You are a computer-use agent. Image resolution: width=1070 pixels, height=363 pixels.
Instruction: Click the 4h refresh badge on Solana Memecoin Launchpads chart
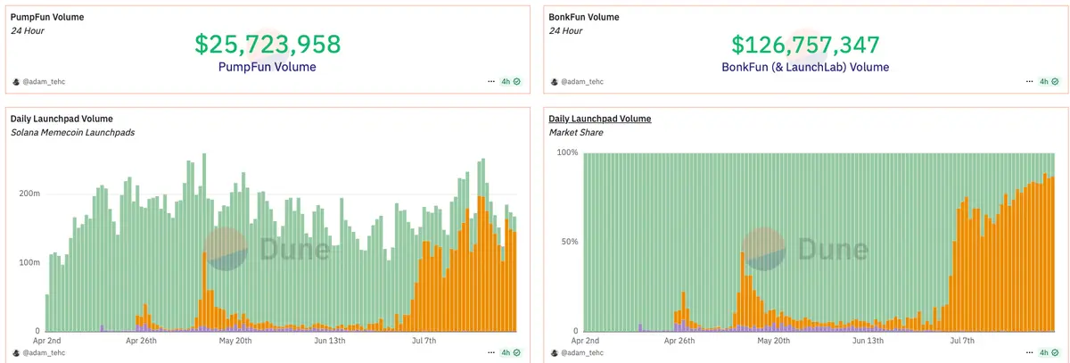(x=511, y=352)
